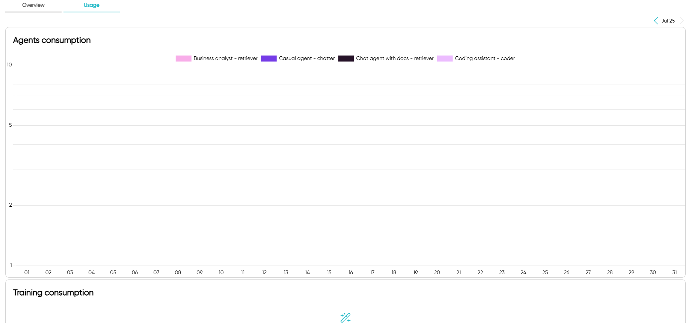Image resolution: width=691 pixels, height=323 pixels.
Task: Select the Usage tab
Action: click(x=92, y=6)
